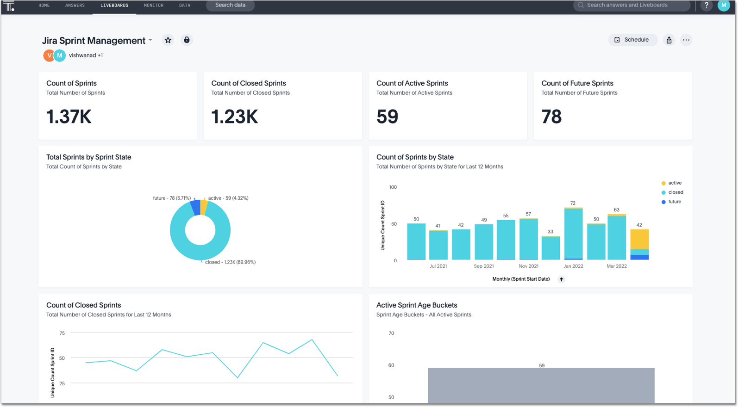Open the Data tab
Screen dimensions: 738x407
185,6
